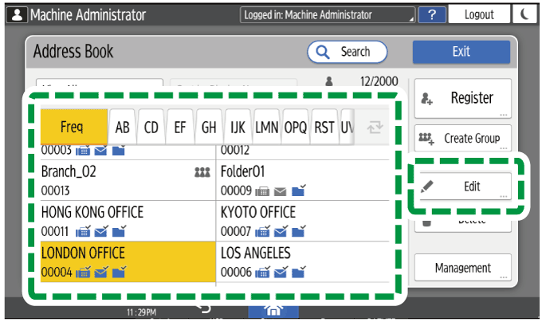The height and width of the screenshot is (322, 542).
Task: Register a new address entry
Action: point(462,98)
